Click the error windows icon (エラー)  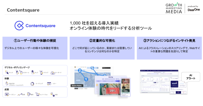coord(49,84)
